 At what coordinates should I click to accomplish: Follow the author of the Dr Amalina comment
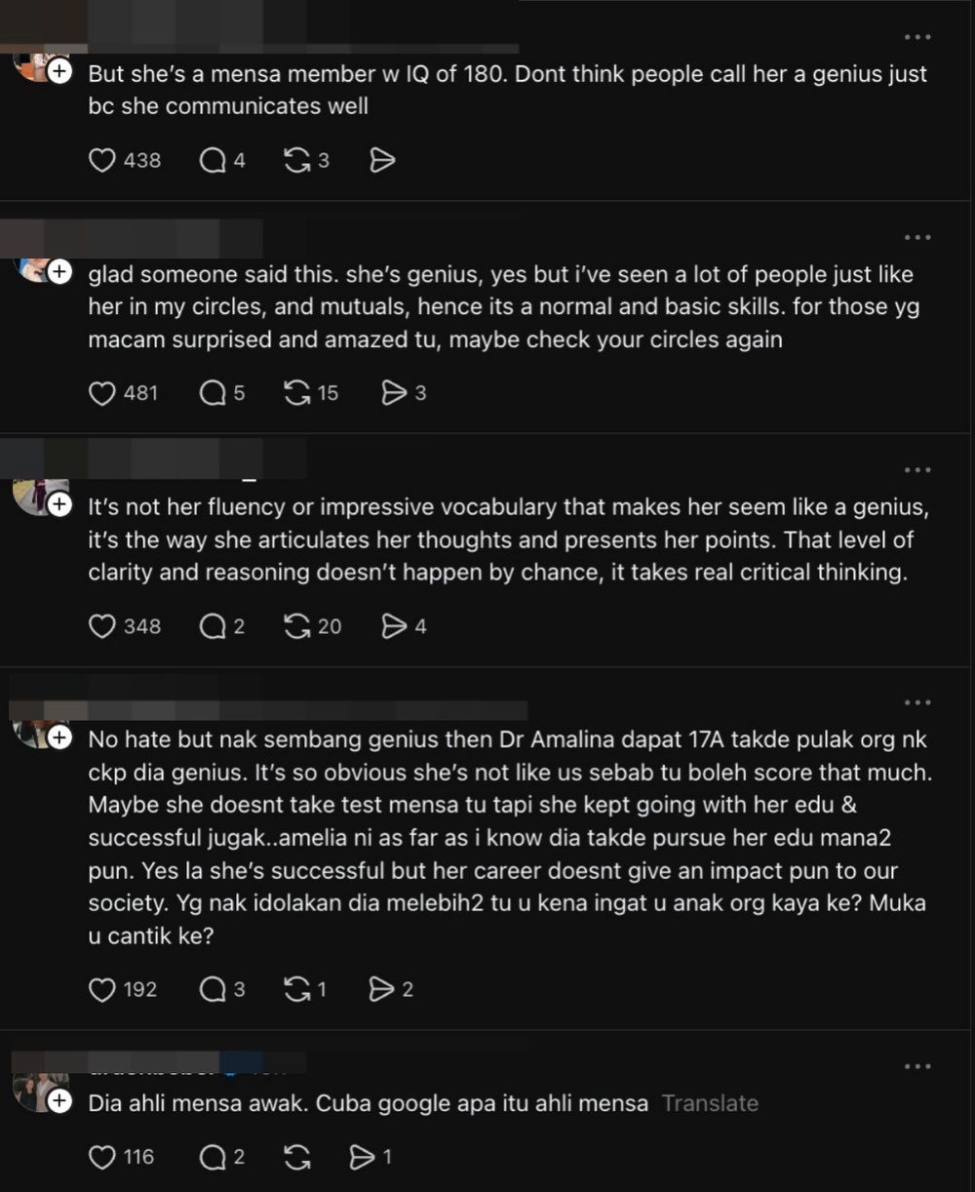tap(59, 737)
